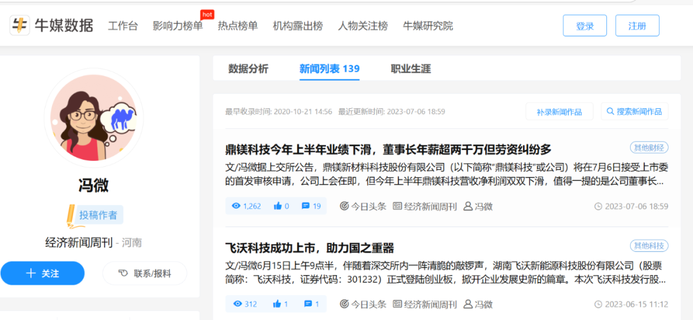Click the 今日头条 source icon on 鼎镁科技 article
This screenshot has width=693, height=320.
[x=344, y=206]
